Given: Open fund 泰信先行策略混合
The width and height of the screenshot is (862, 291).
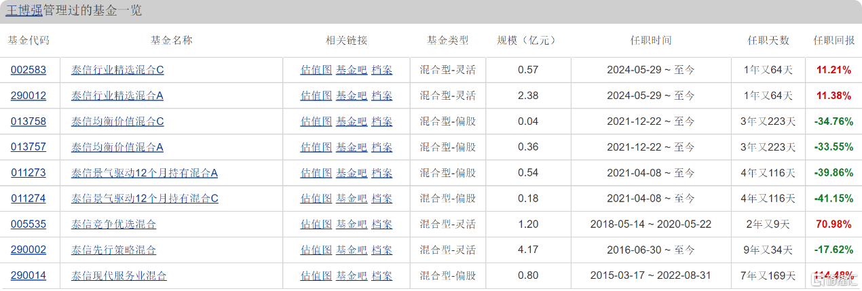Looking at the screenshot, I should tap(113, 250).
